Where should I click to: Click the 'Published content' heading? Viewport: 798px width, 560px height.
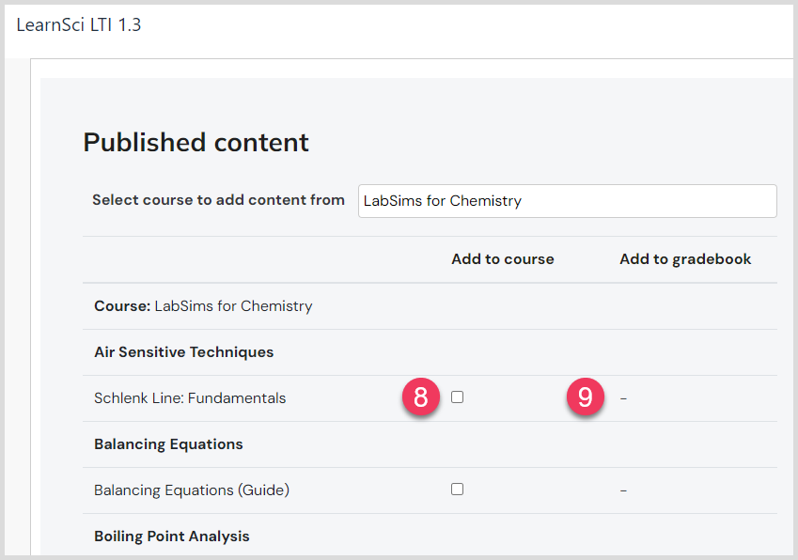pyautogui.click(x=196, y=143)
